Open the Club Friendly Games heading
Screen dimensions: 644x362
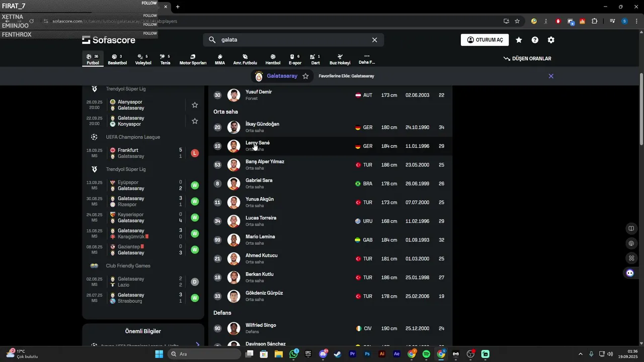(x=128, y=266)
